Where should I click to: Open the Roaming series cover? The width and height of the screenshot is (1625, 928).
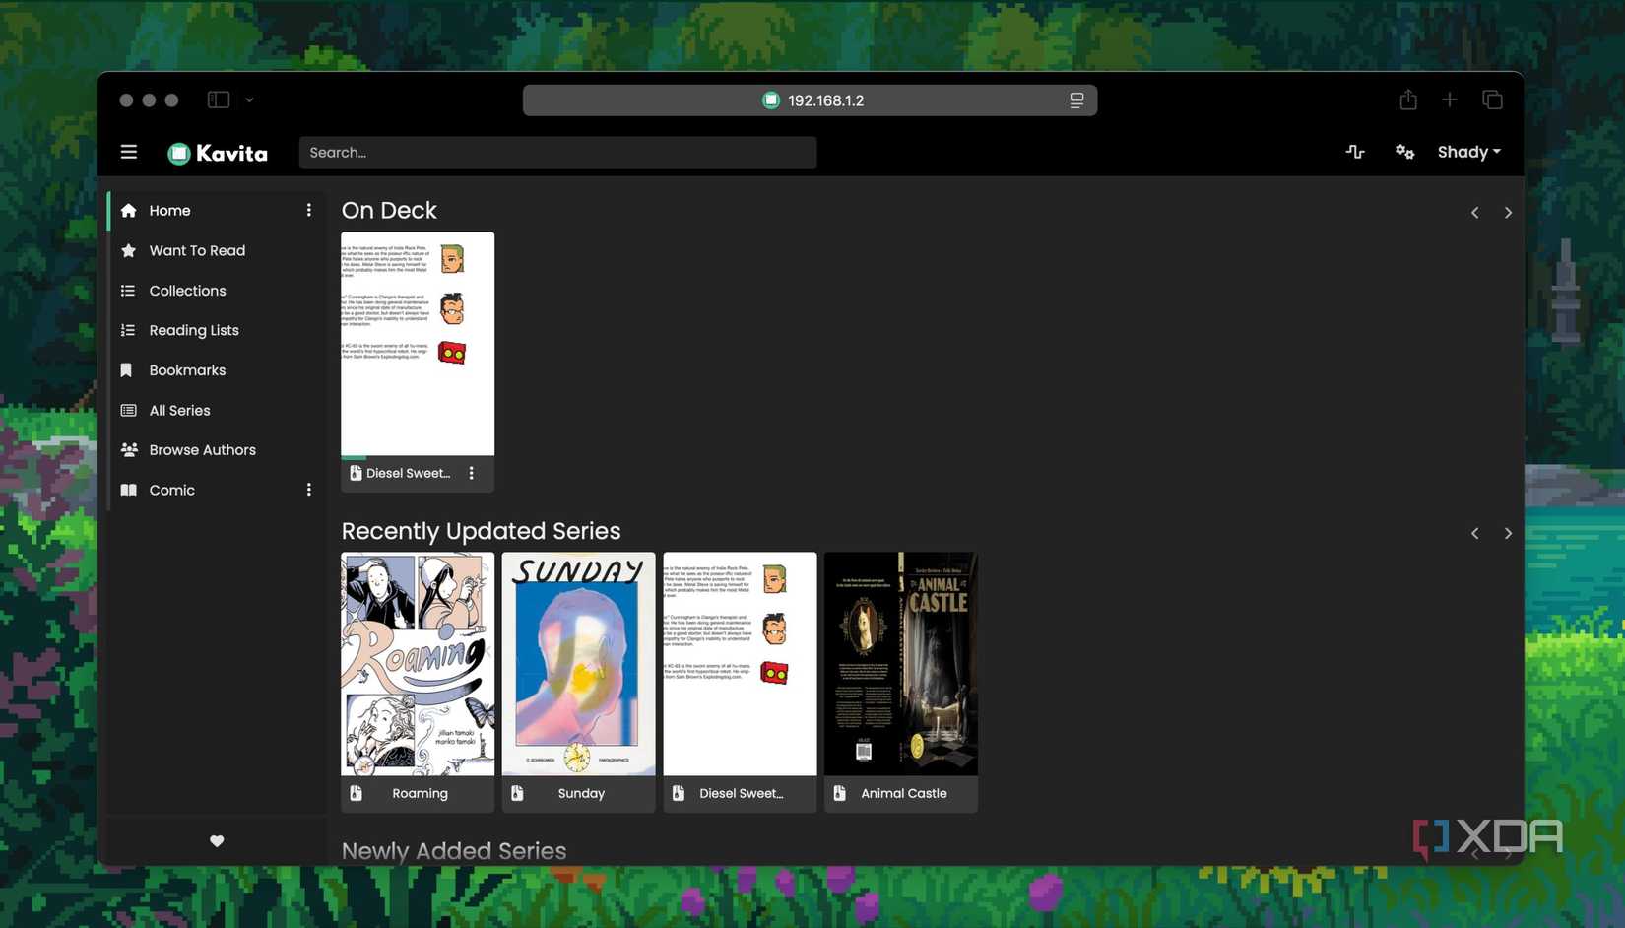tap(418, 664)
